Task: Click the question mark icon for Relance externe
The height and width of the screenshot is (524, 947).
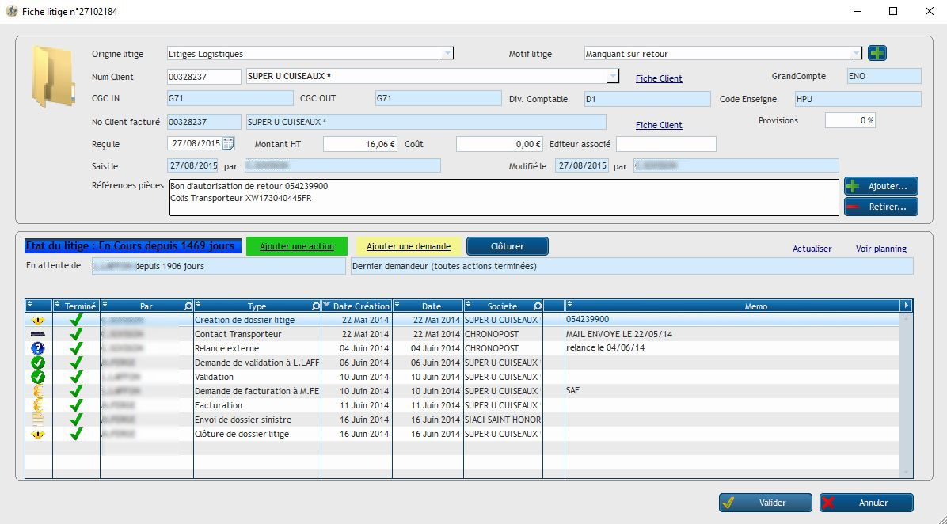Action: coord(38,348)
